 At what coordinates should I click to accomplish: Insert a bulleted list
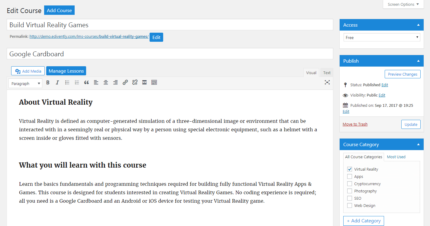tap(67, 82)
